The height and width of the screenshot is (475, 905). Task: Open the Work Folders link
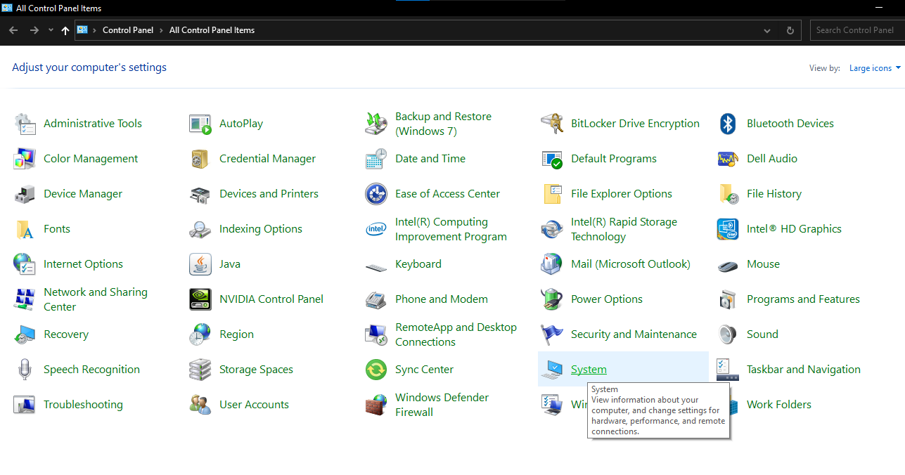[778, 405]
